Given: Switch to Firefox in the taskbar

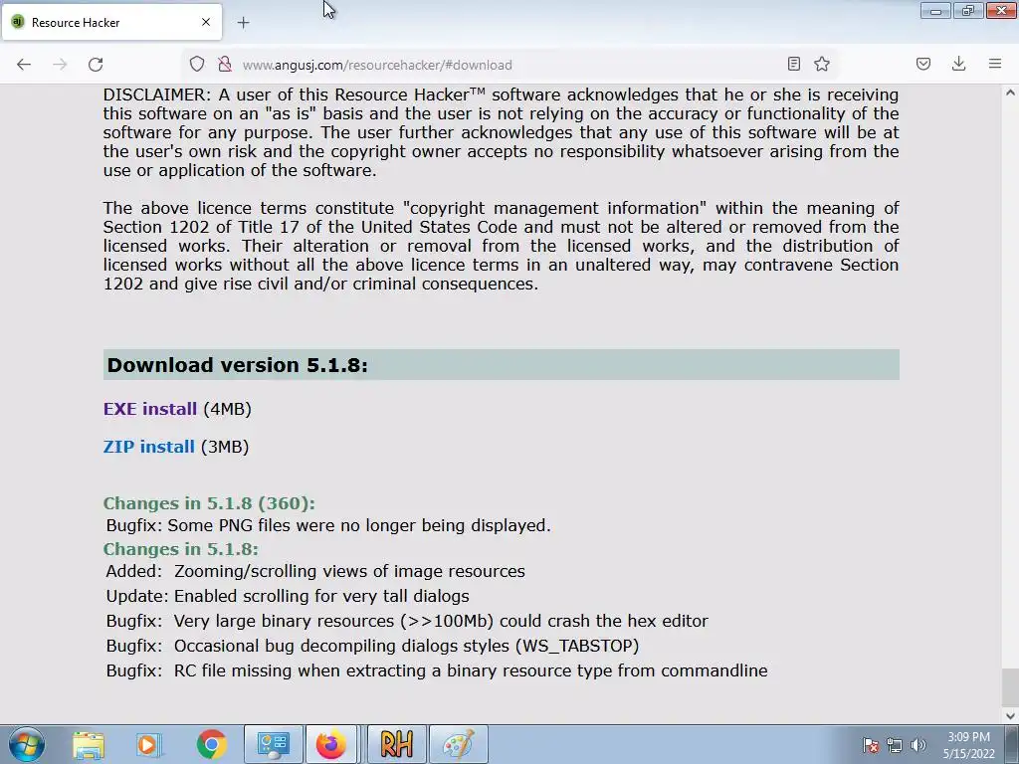Looking at the screenshot, I should tap(331, 744).
